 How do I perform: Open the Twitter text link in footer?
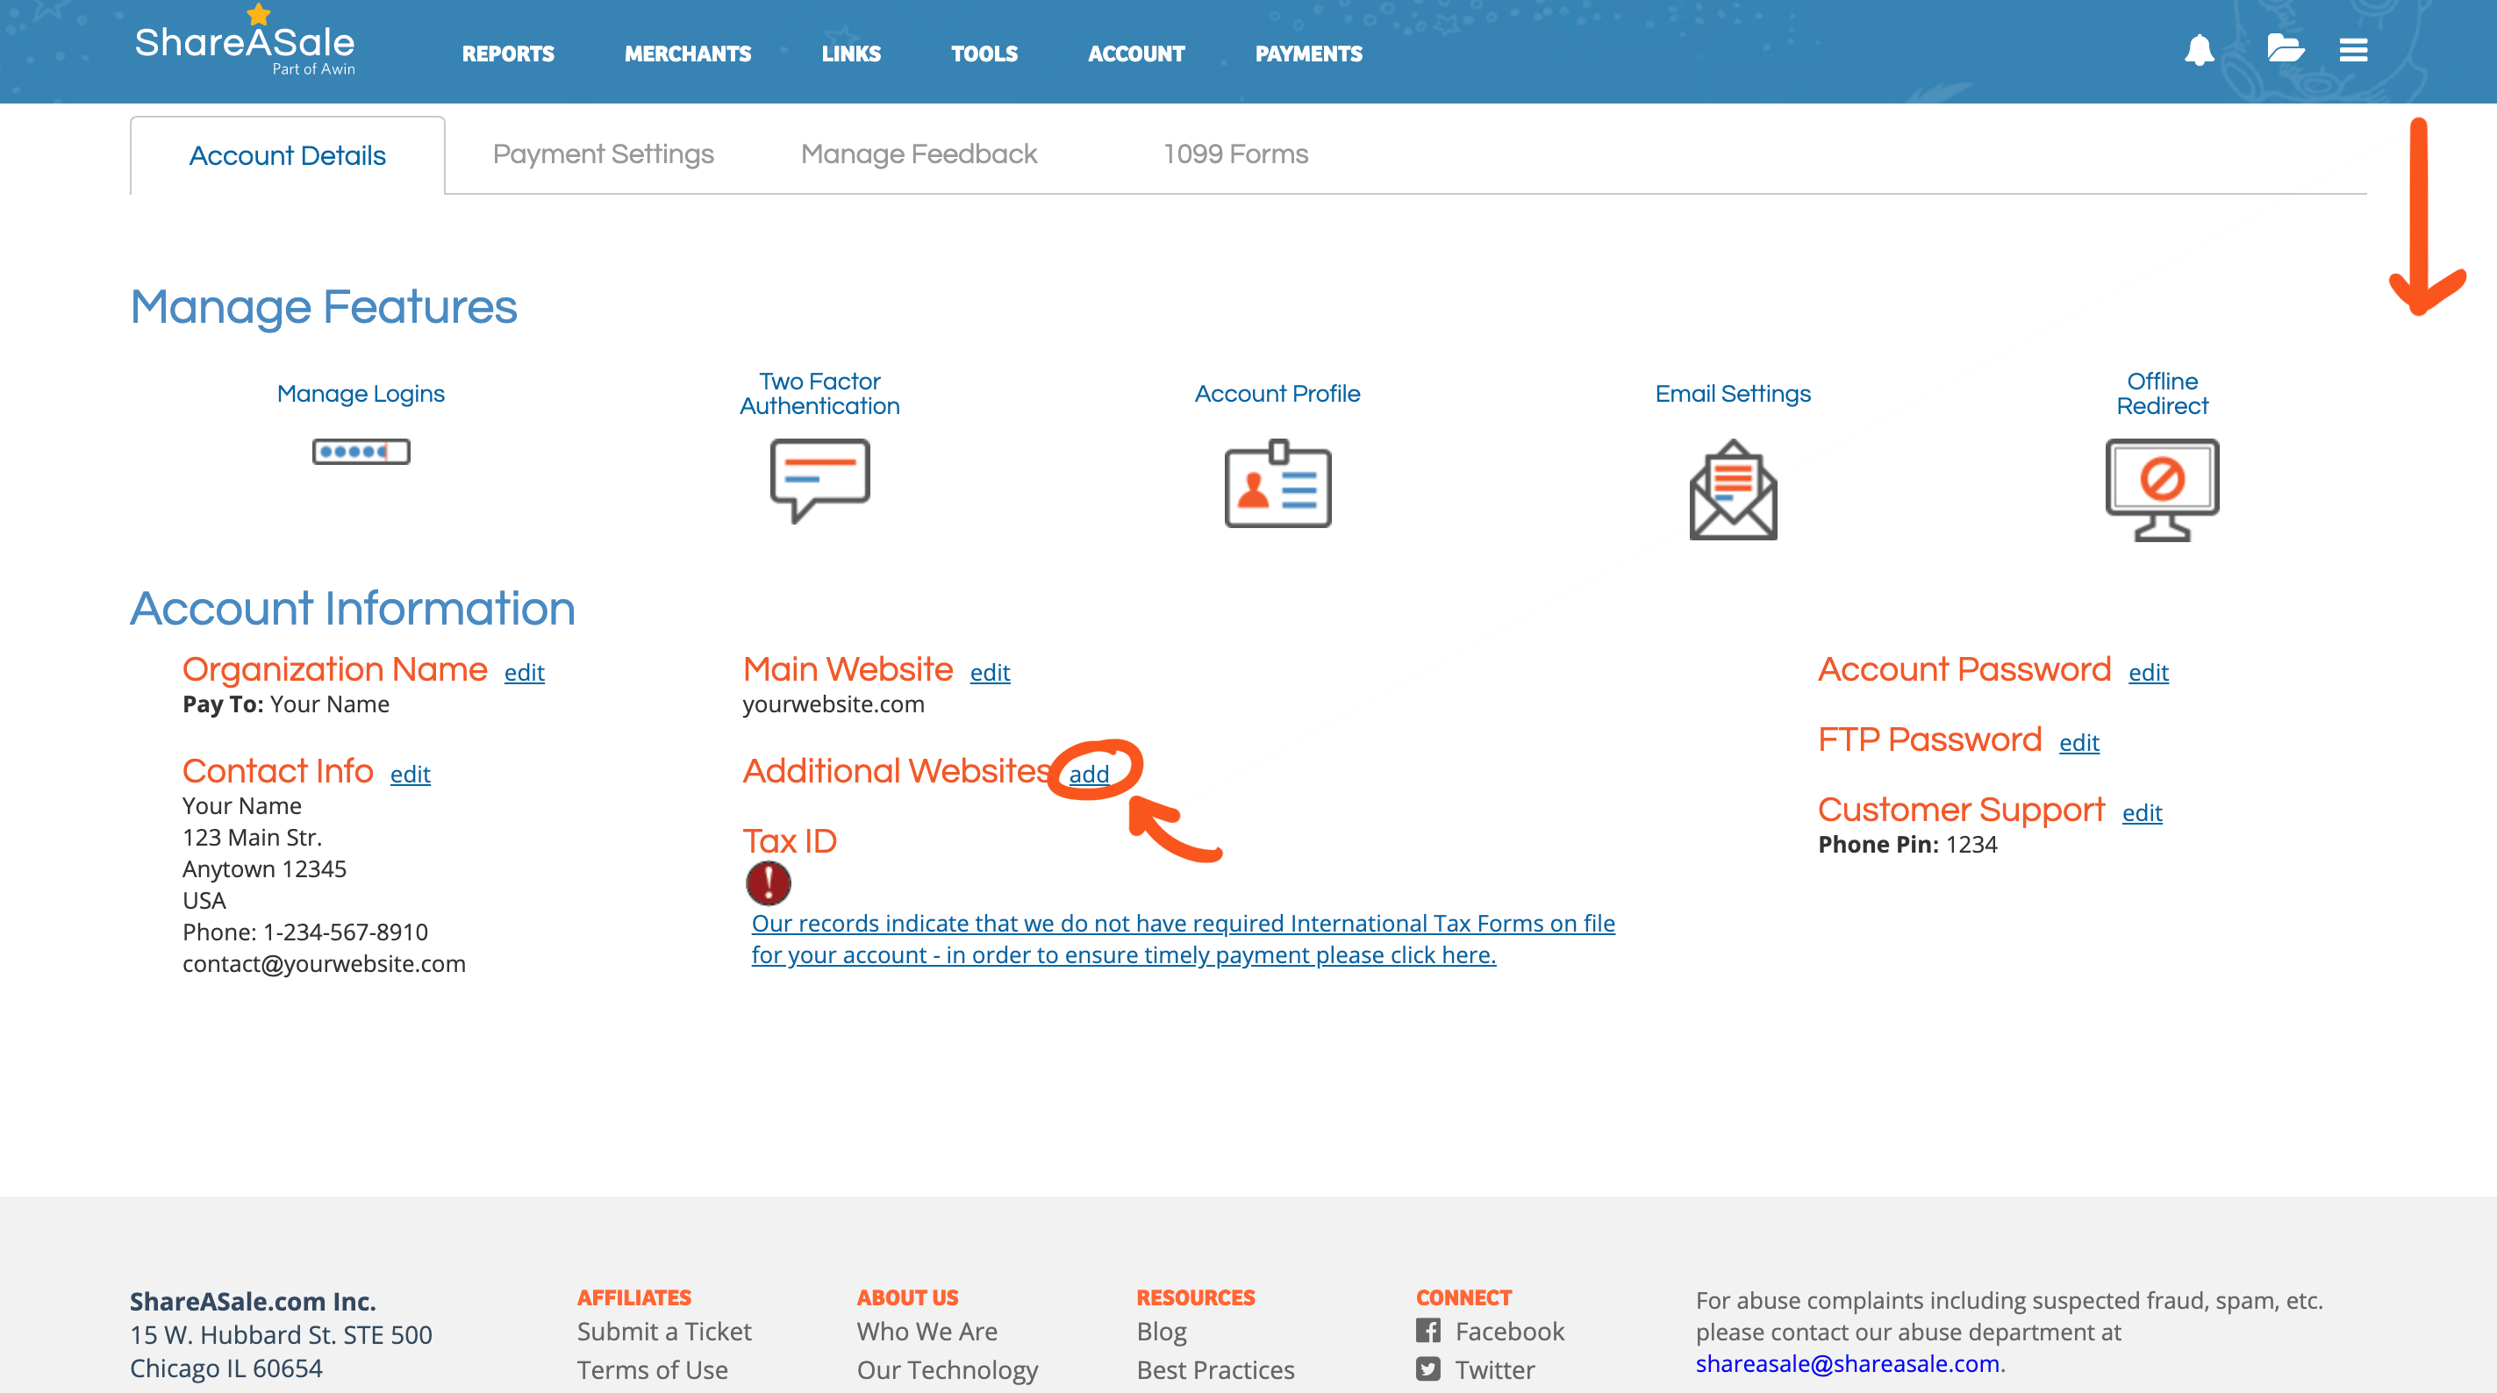(x=1495, y=1369)
